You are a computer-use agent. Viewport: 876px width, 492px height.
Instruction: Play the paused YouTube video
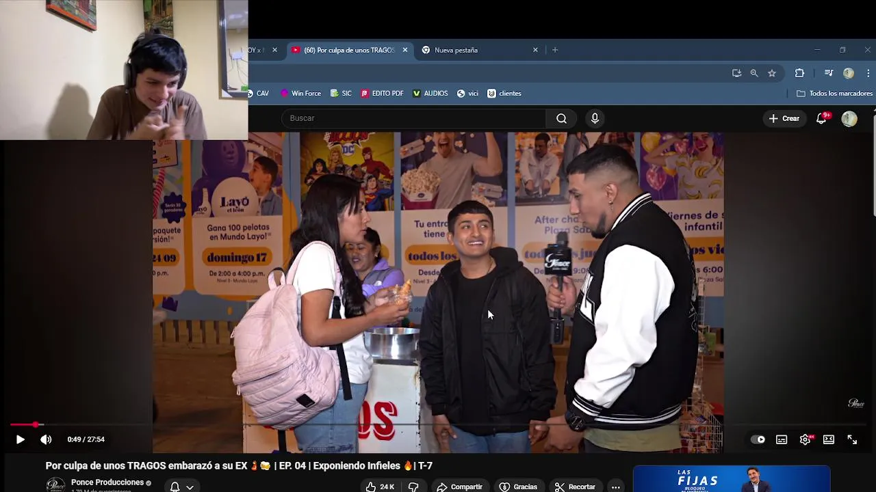(x=21, y=439)
